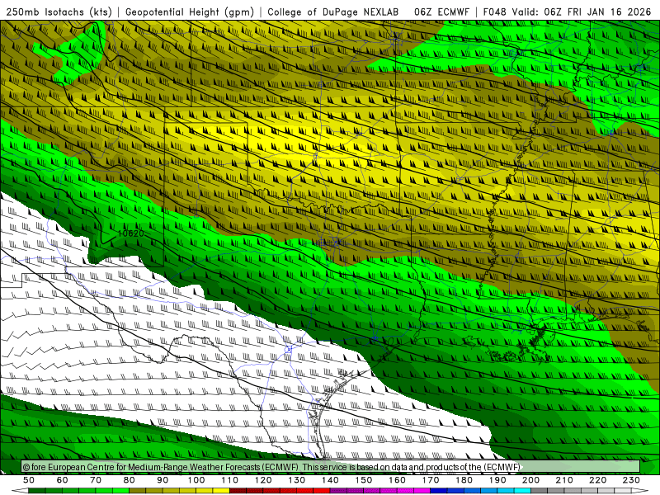The height and width of the screenshot is (495, 660).
Task: Click the 140 knot legend label
Action: [x=330, y=480]
